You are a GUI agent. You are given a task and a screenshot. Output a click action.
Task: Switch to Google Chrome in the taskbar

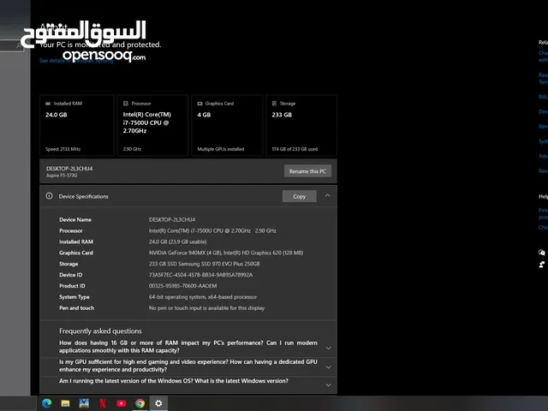[x=140, y=403]
